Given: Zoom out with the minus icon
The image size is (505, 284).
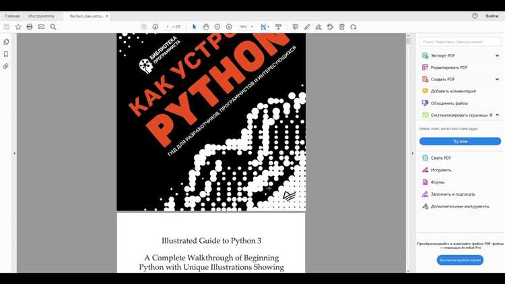Looking at the screenshot, I should (217, 27).
